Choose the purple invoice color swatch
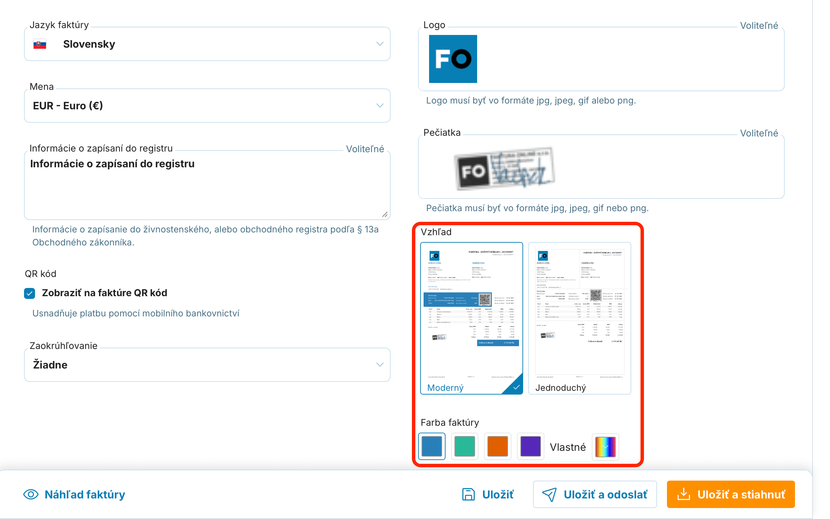The image size is (830, 519). [x=530, y=446]
